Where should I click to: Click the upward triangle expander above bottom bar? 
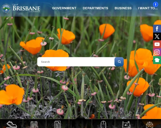[80, 117]
